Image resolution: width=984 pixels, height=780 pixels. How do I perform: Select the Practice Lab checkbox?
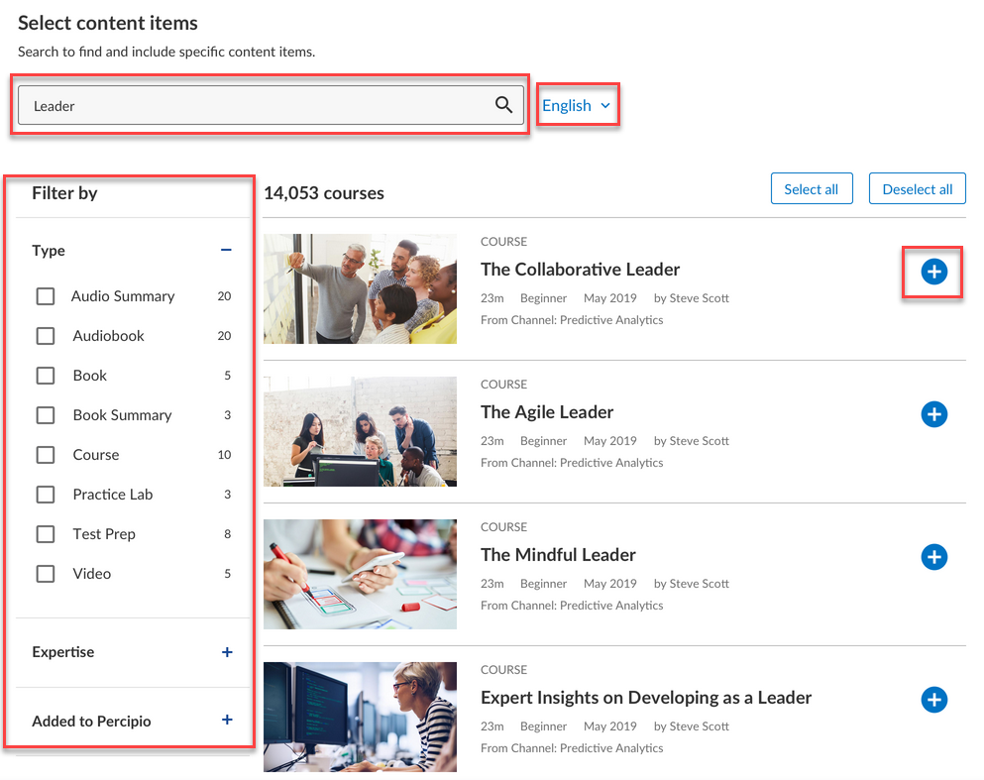click(46, 495)
